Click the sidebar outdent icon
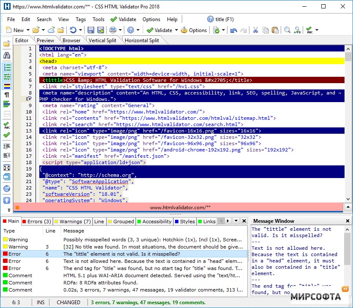The width and height of the screenshot is (353, 308). [x=7, y=155]
